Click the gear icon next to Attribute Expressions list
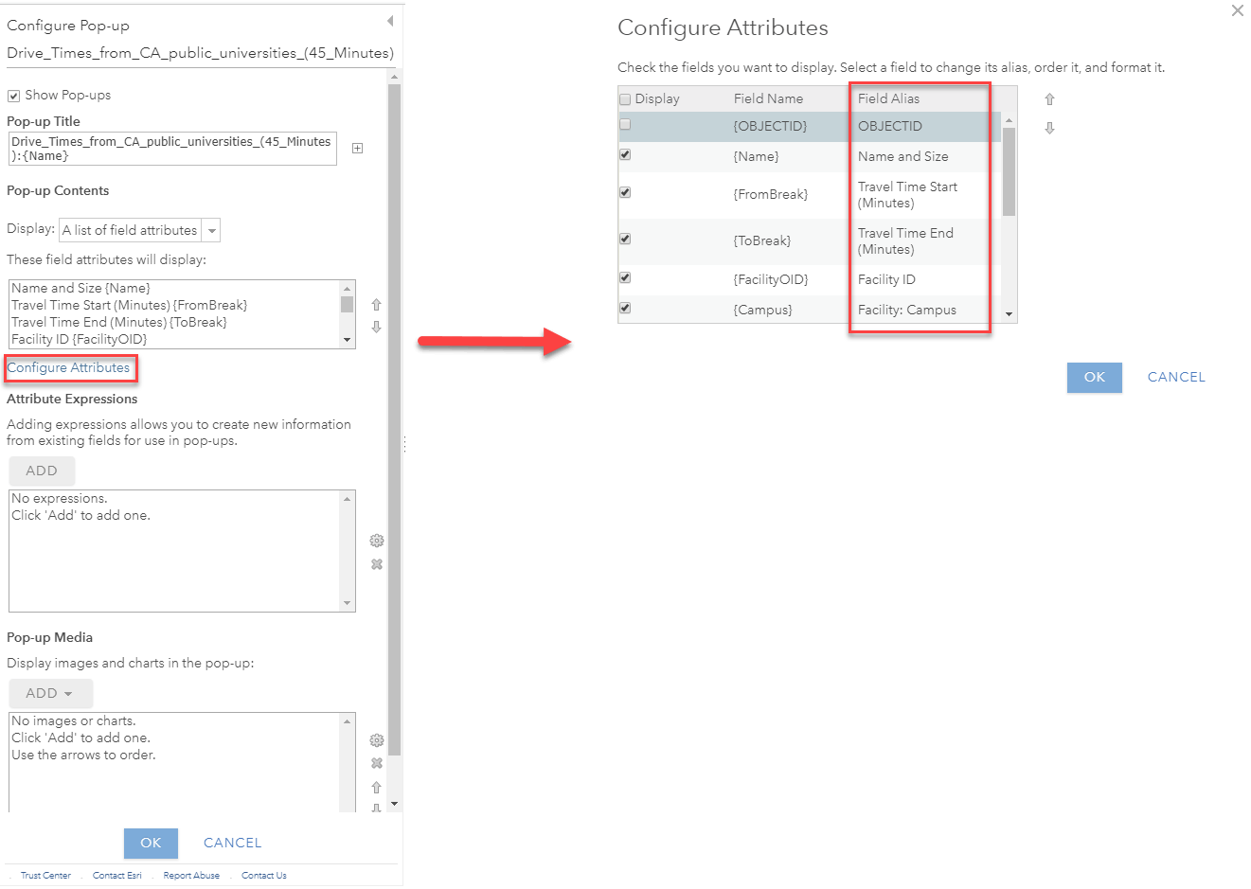Image resolution: width=1251 pixels, height=889 pixels. [376, 540]
